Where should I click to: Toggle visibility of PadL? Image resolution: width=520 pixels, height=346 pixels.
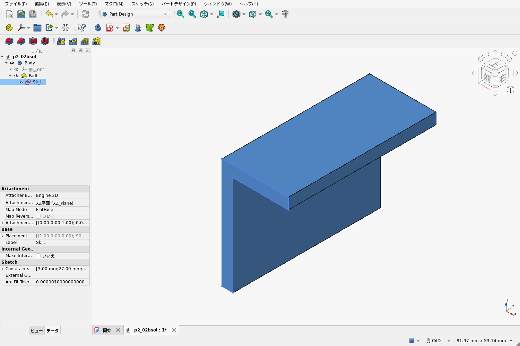pyautogui.click(x=16, y=76)
